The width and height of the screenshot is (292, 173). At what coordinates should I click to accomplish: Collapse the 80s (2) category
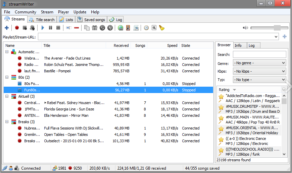(x=7, y=77)
